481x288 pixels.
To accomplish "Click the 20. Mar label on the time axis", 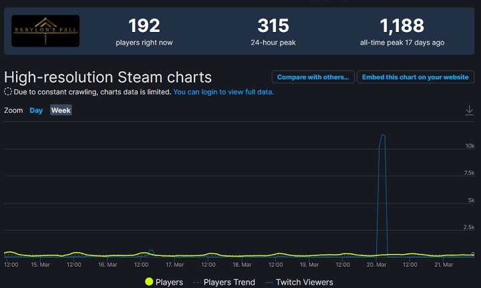I will [377, 265].
